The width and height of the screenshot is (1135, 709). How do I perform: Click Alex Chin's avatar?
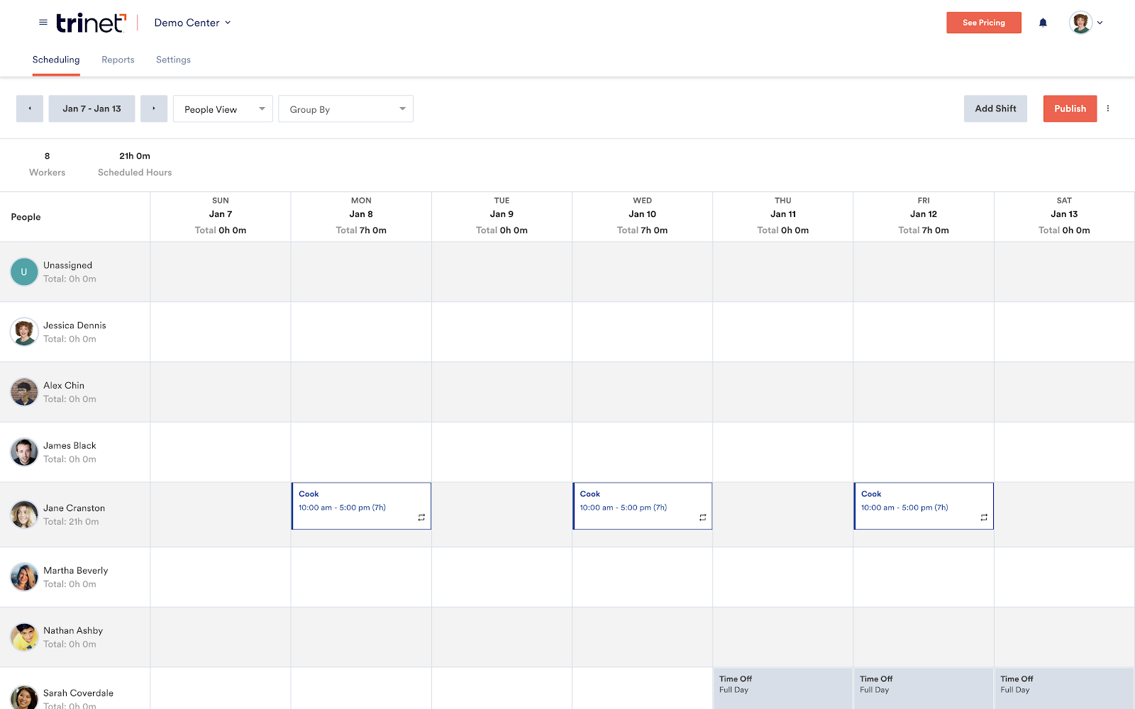coord(24,392)
